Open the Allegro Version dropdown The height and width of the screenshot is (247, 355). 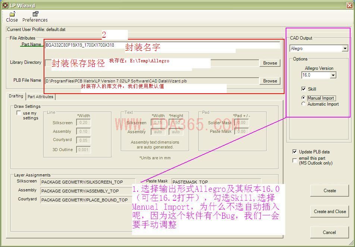pos(332,75)
